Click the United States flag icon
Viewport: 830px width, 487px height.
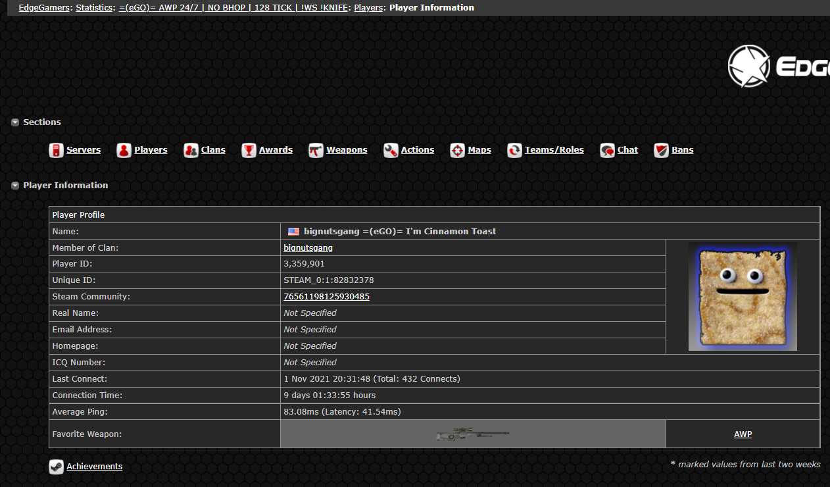tap(293, 232)
